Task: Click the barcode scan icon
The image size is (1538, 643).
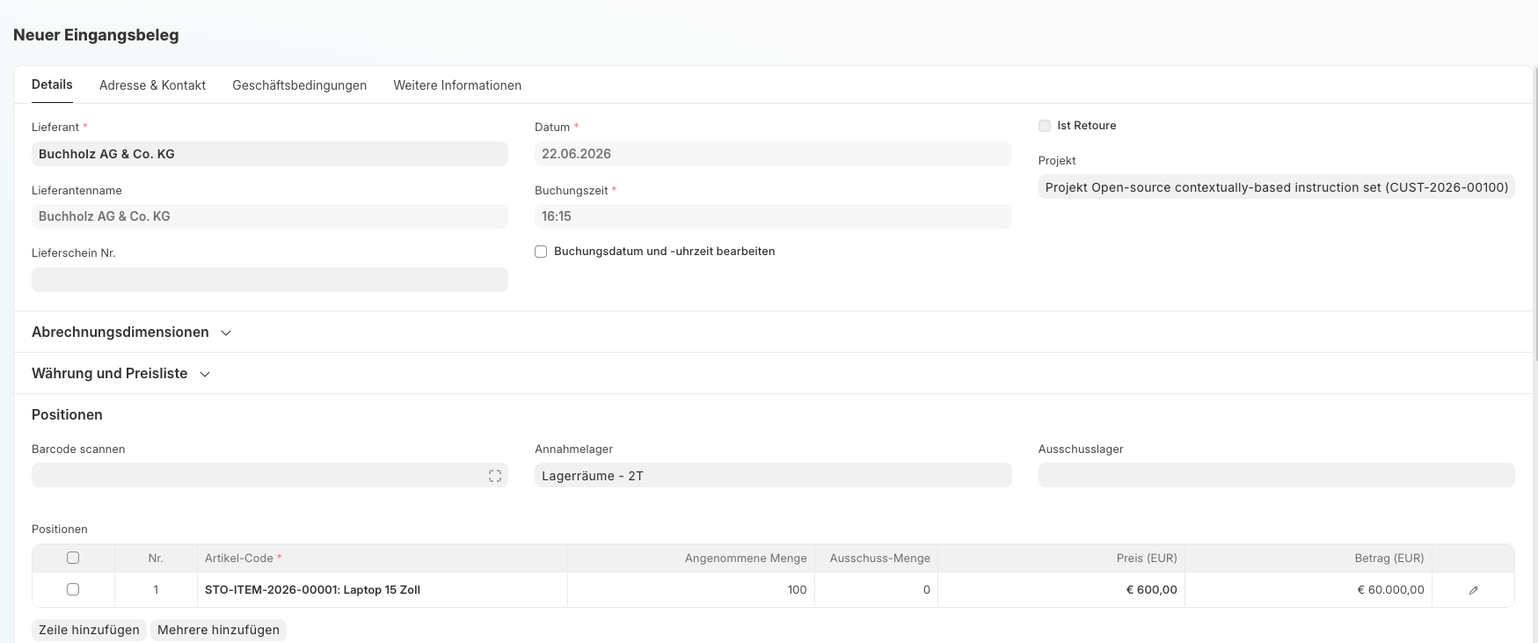Action: [495, 476]
